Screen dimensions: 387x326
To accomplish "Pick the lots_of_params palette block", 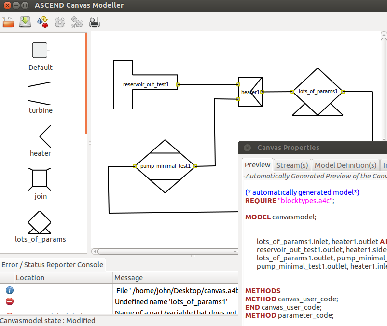I will (x=40, y=227).
